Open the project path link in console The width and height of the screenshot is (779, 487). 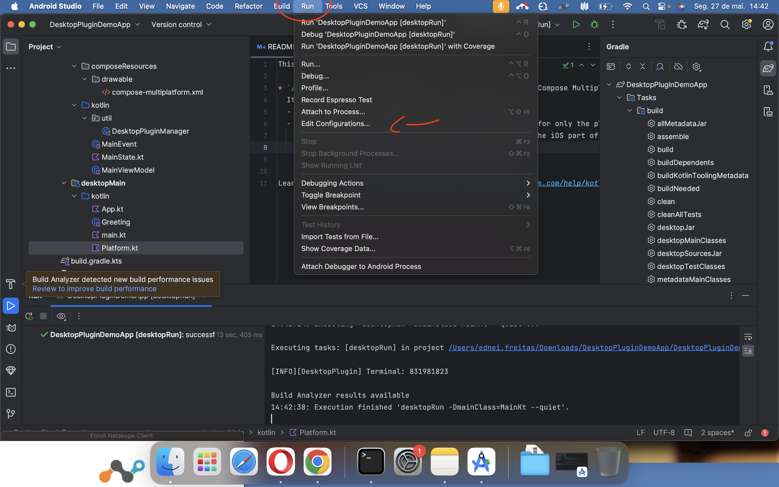(594, 348)
